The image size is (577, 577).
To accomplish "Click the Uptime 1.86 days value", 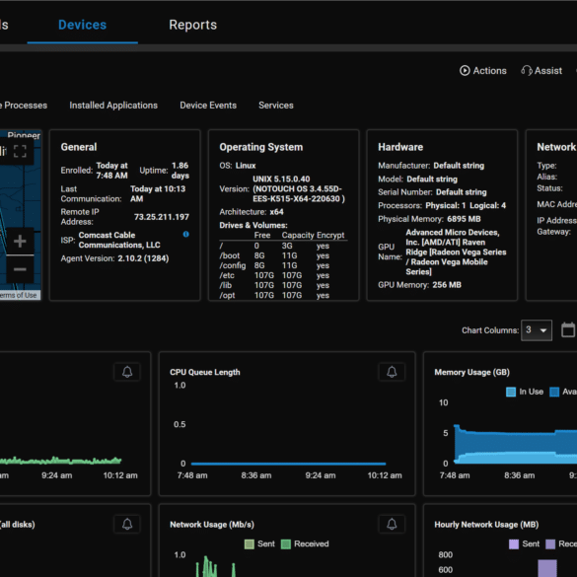I will [180, 171].
